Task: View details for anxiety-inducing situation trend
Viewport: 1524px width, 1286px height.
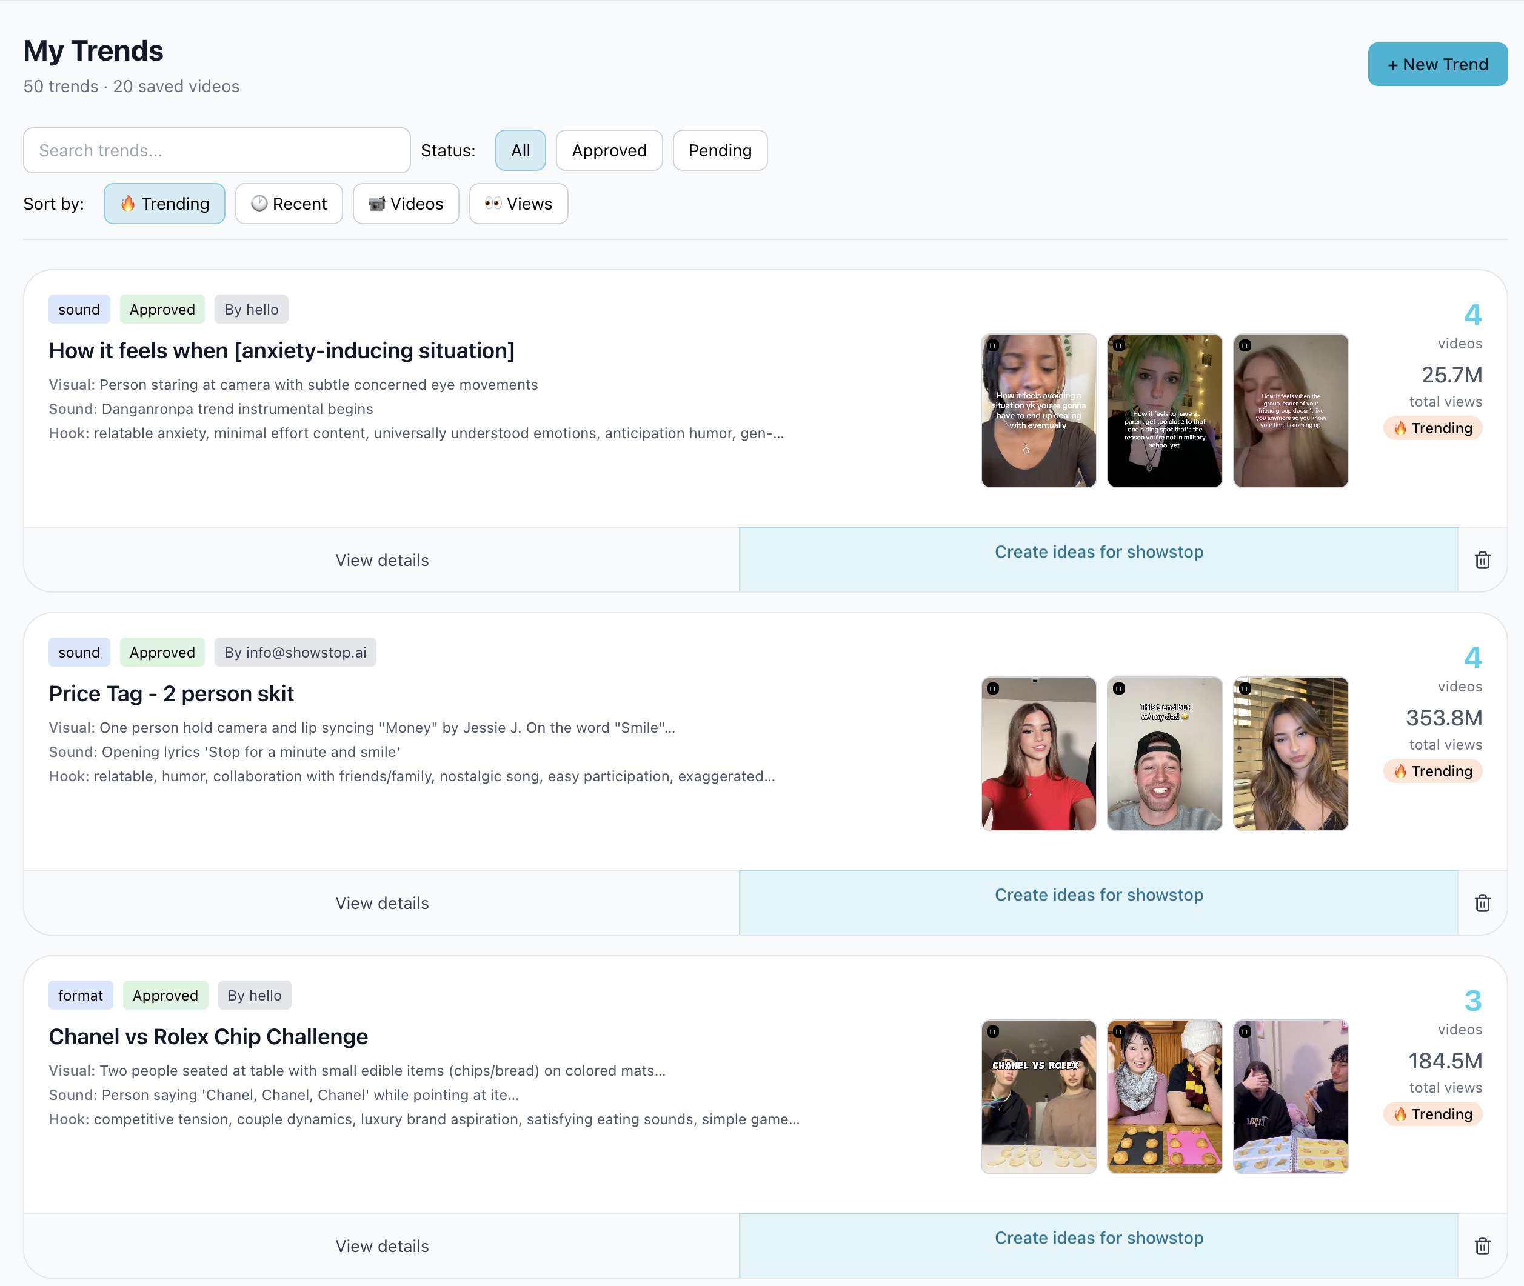Action: click(x=381, y=560)
